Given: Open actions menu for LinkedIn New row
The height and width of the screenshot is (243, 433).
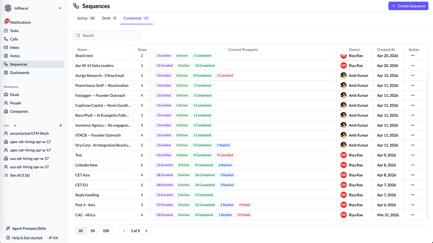Looking at the screenshot, I should click(x=413, y=165).
